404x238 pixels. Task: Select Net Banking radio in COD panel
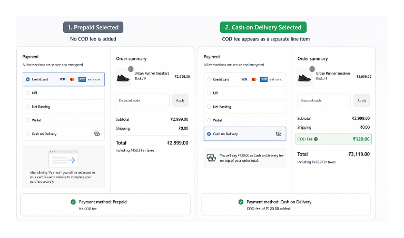click(209, 107)
